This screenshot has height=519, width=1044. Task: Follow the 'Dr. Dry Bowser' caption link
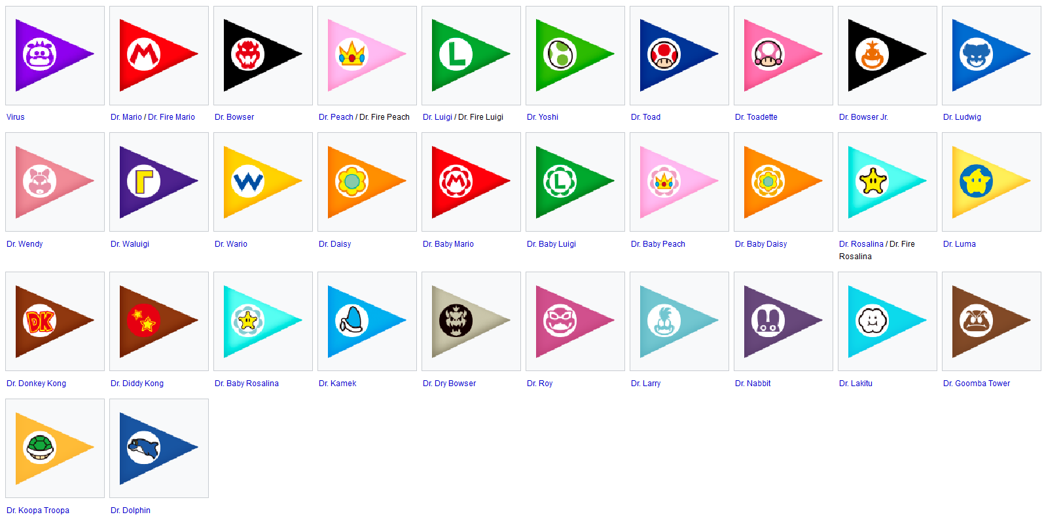coord(449,384)
